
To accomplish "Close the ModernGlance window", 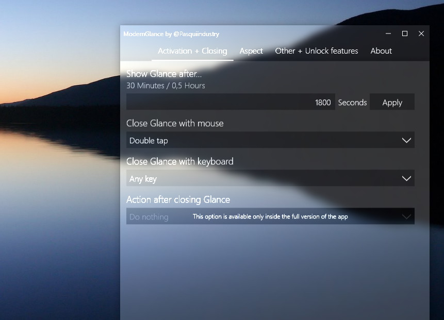I will click(x=421, y=33).
